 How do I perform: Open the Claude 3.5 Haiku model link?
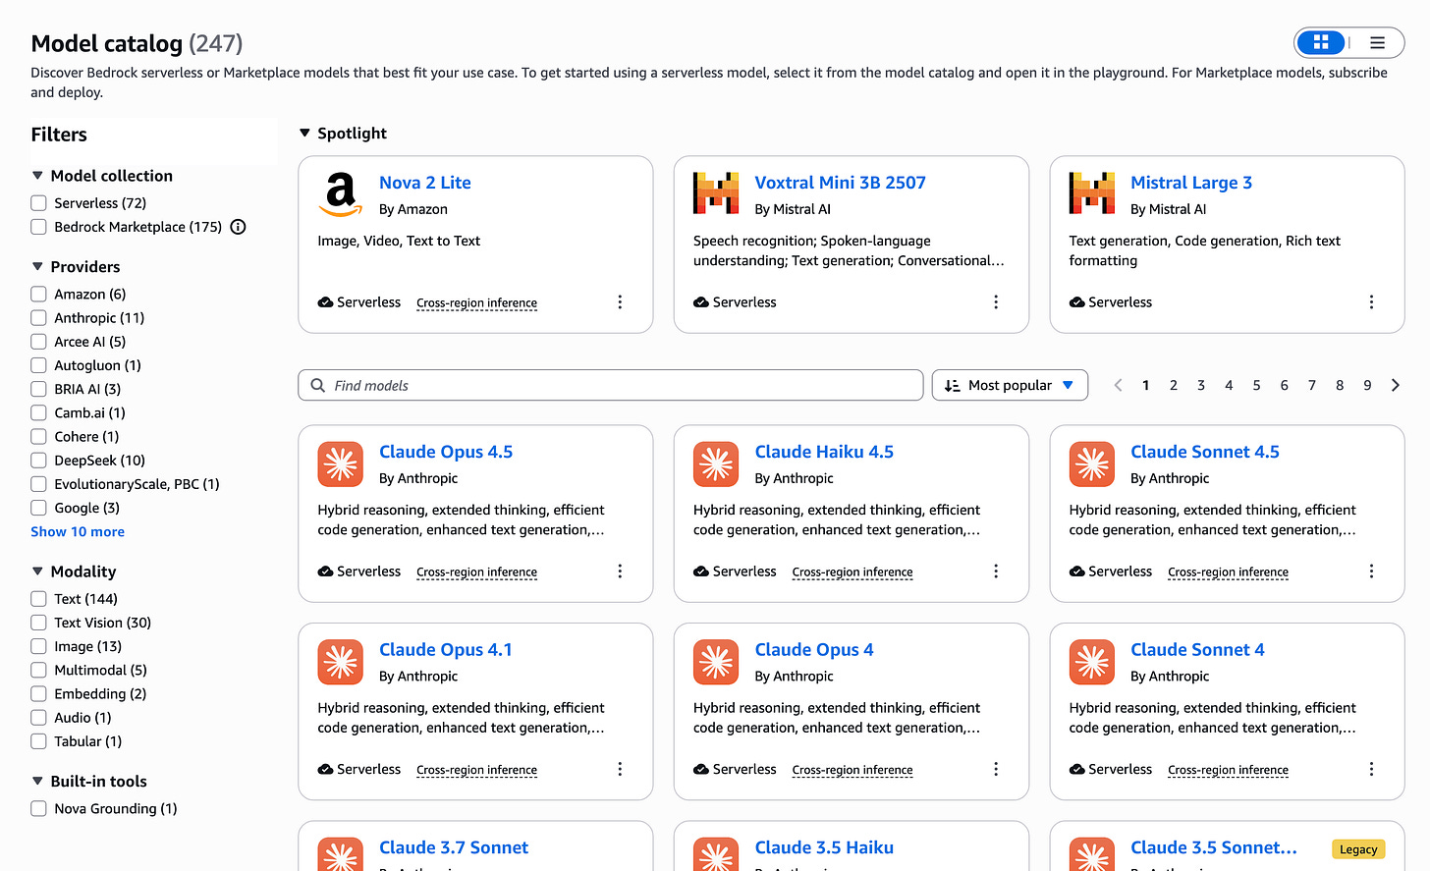click(x=824, y=847)
